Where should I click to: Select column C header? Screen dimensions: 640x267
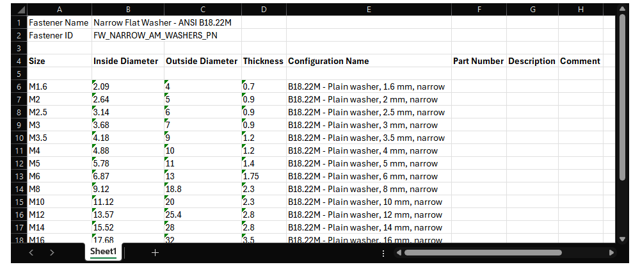click(203, 10)
